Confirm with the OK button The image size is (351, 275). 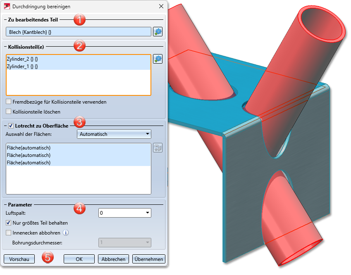click(x=79, y=259)
